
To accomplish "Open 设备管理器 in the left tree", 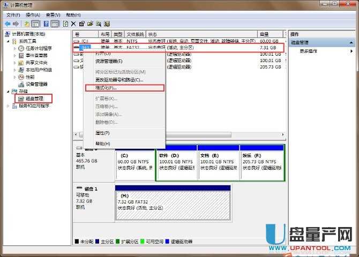I will [x=36, y=84].
